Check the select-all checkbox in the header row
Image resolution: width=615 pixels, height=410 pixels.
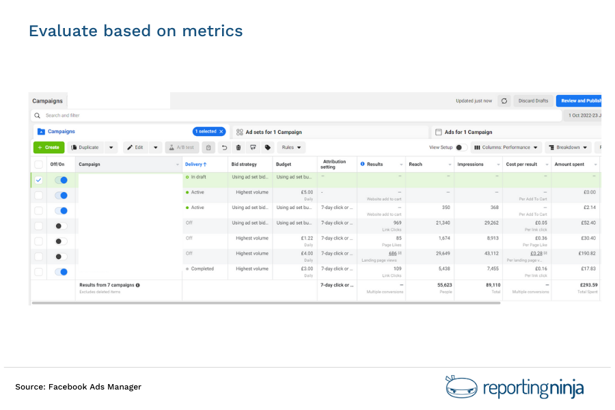(38, 164)
